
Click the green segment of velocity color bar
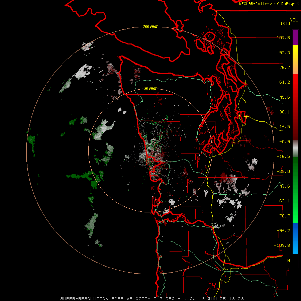(295, 190)
